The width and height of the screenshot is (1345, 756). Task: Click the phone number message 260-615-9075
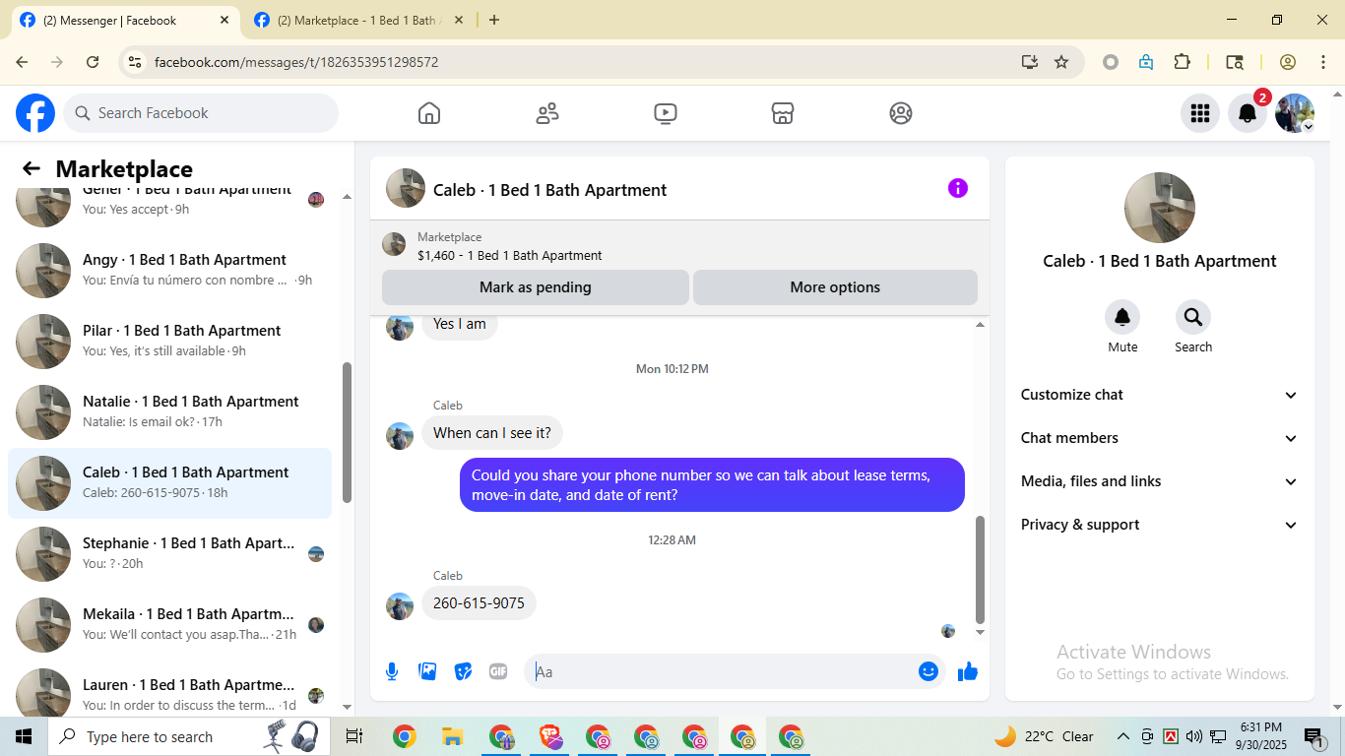click(x=479, y=603)
